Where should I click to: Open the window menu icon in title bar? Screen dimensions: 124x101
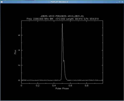coord(2,2)
